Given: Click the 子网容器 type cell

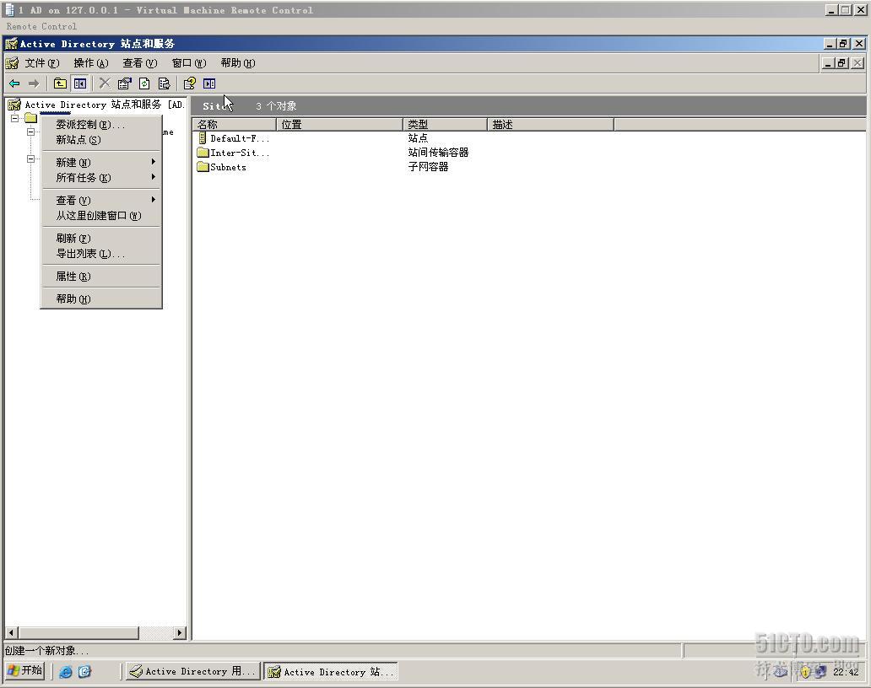Looking at the screenshot, I should click(x=428, y=166).
